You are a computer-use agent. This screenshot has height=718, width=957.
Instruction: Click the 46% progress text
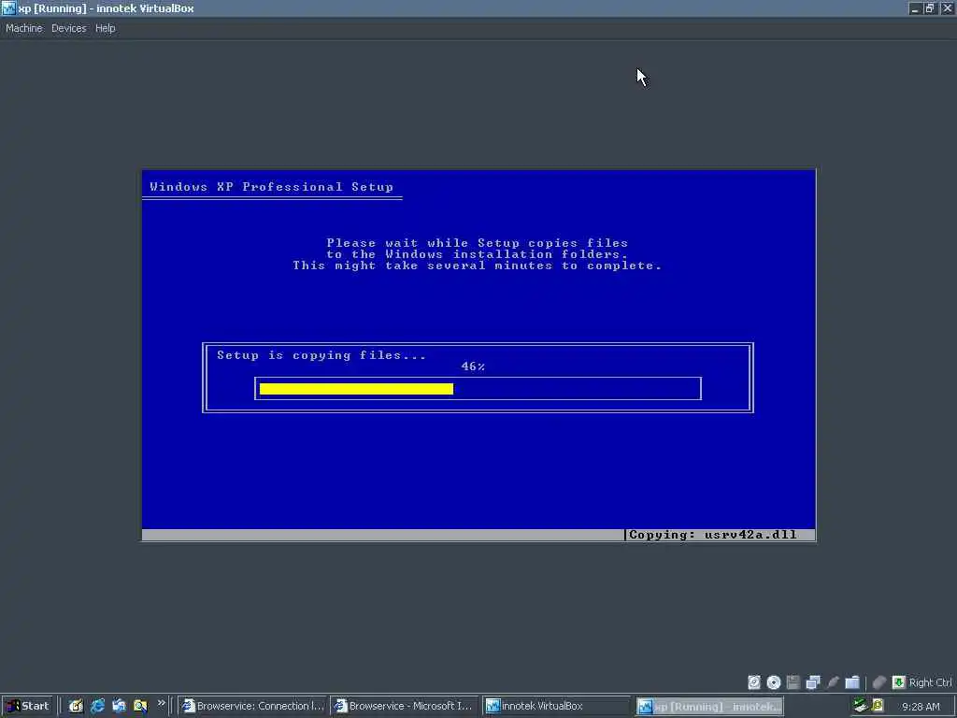(473, 366)
